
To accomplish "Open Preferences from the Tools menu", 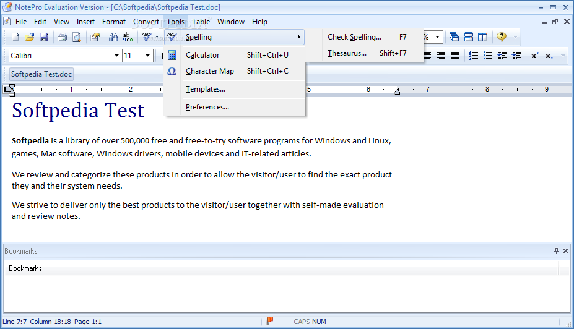I will pyautogui.click(x=234, y=107).
